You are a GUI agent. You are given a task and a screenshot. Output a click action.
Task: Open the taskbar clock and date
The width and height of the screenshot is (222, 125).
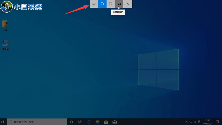207,122
